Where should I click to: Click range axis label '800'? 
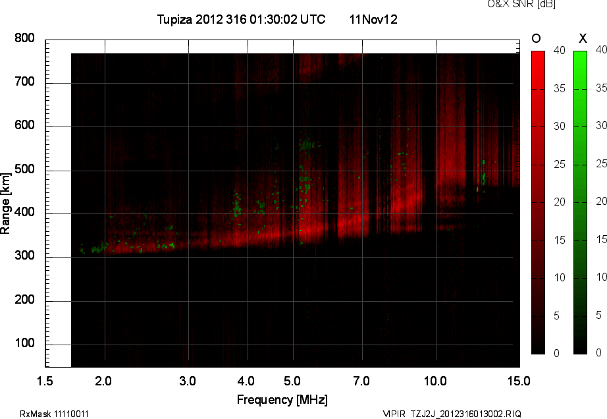click(24, 38)
